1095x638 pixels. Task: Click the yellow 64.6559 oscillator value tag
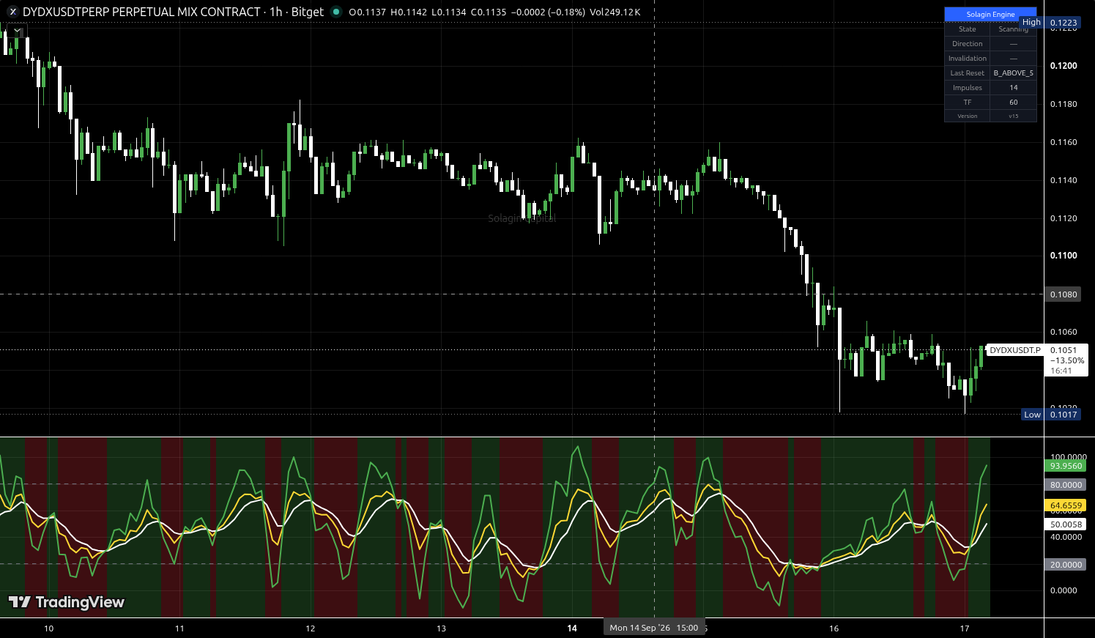[1066, 505]
